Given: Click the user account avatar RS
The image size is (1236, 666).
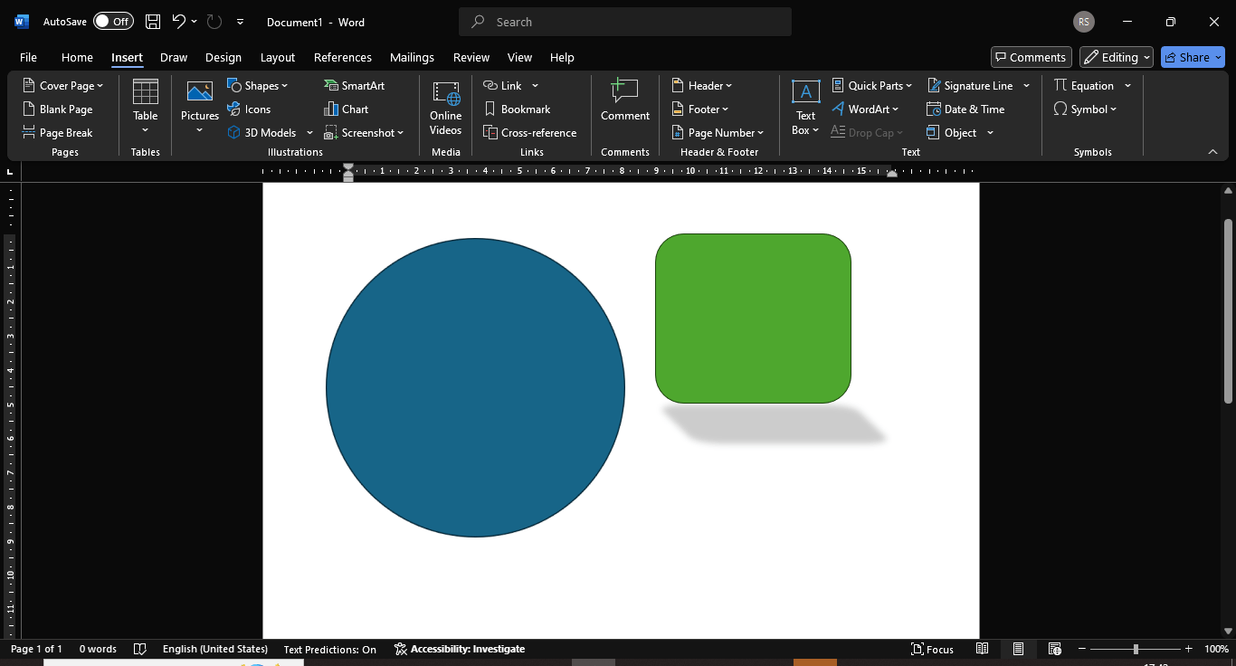Looking at the screenshot, I should (1084, 22).
